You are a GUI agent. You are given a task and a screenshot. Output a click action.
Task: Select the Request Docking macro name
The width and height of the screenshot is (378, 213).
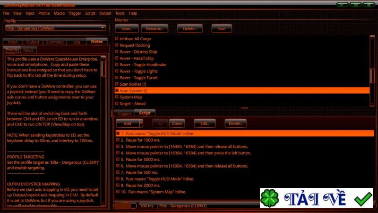coord(135,45)
